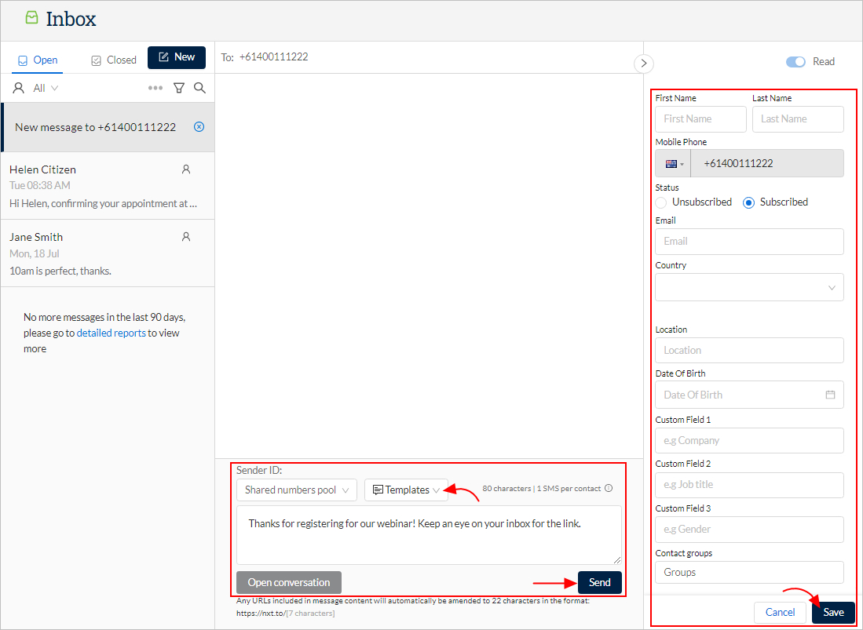Click the SMS info tooltip icon

point(608,487)
